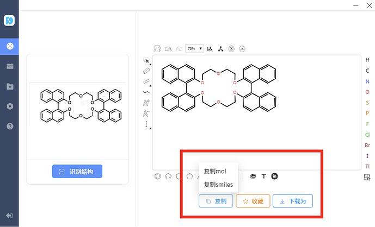Screen dimensions: 375x227
Task: Open the periodic table icon
Action: [367, 177]
